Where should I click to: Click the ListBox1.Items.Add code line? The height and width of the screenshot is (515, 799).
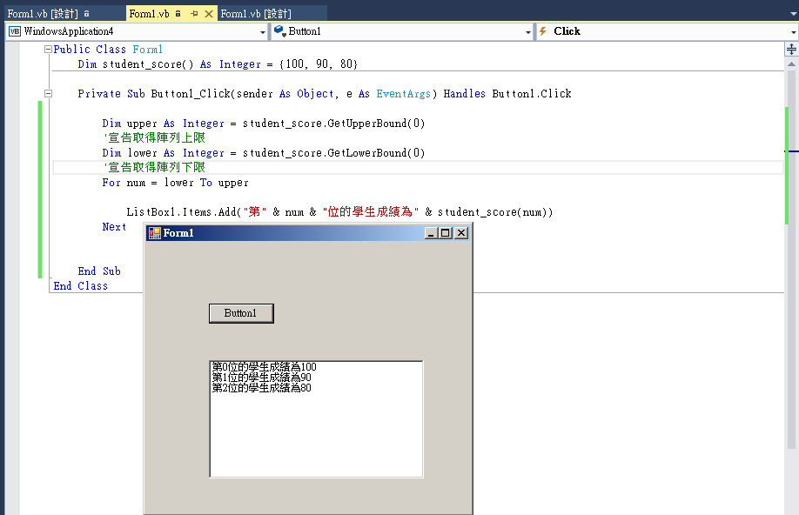pyautogui.click(x=340, y=212)
